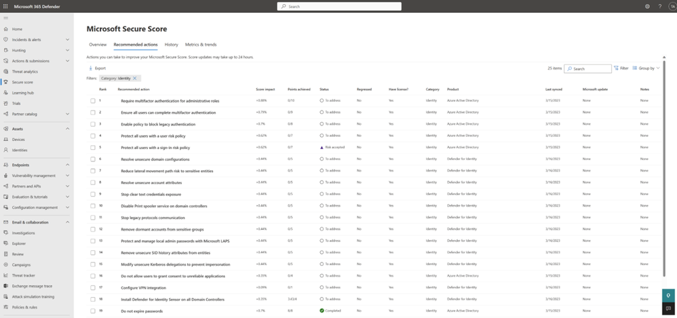The height and width of the screenshot is (318, 677).
Task: Click the Configuration management icon
Action: pyautogui.click(x=5, y=207)
